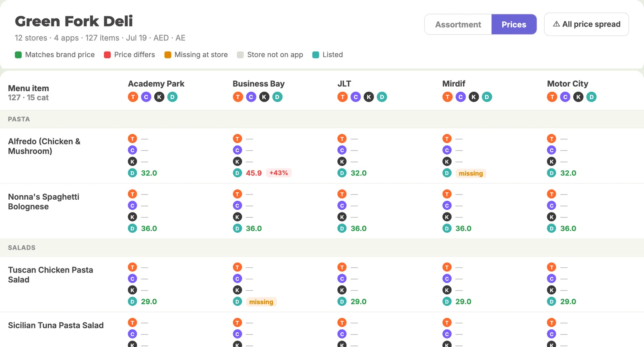644x347 pixels.
Task: Click Alfredo's 32.0 price at Motor City
Action: coord(568,173)
